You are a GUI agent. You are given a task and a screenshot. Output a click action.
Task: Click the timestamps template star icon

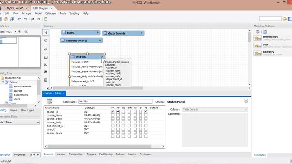coord(257,38)
